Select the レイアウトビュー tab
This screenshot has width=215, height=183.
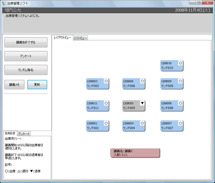62,38
